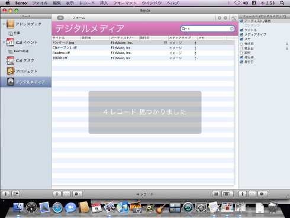Uncheck the 発行者 field checkbox
Viewport: 290px width, 218px height.
pyautogui.click(x=241, y=57)
